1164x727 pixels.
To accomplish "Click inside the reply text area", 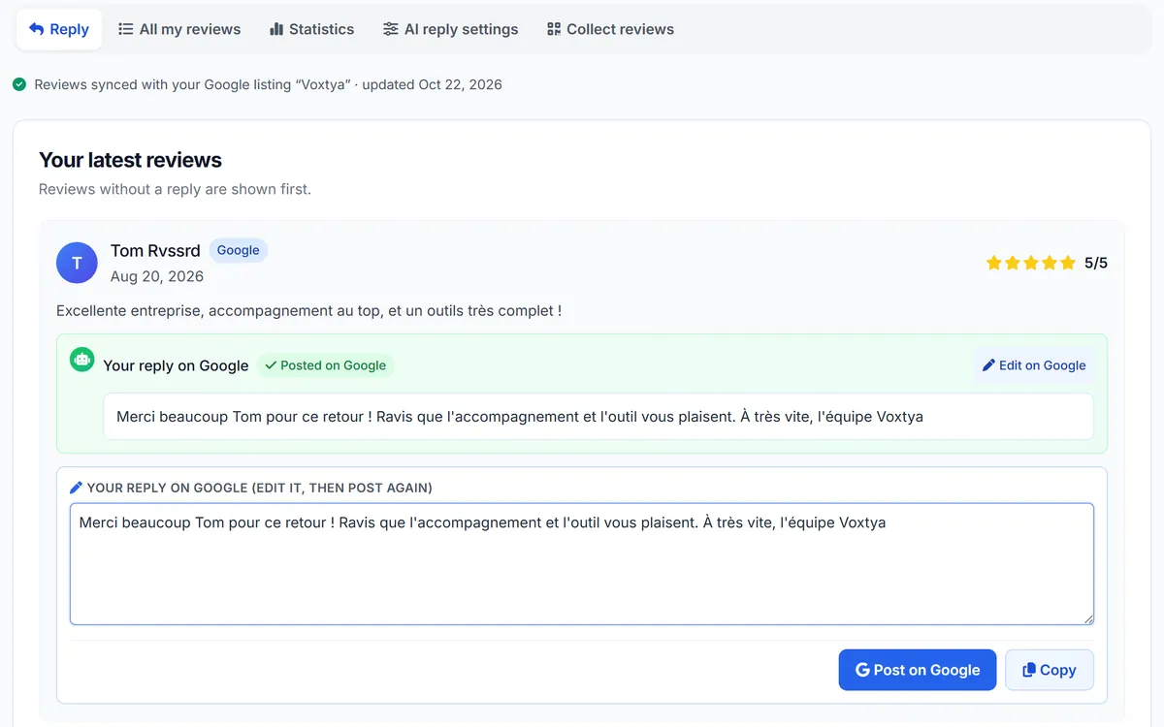I will pos(582,563).
